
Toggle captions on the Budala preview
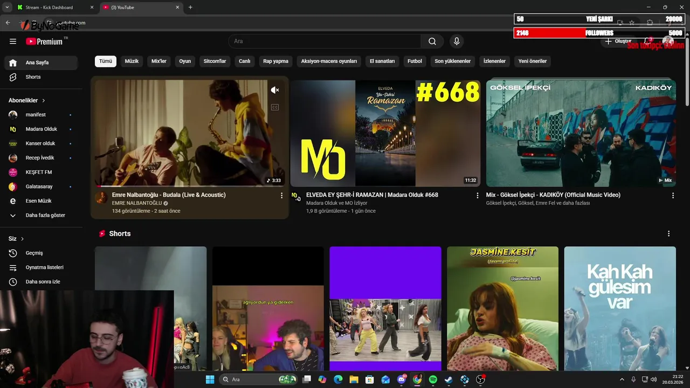pyautogui.click(x=275, y=107)
